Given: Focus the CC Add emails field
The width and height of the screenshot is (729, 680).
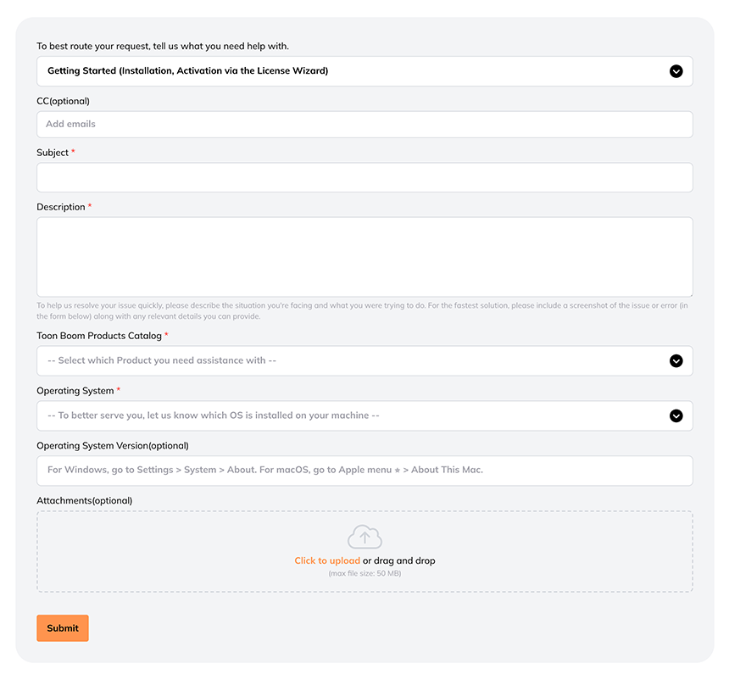Looking at the screenshot, I should point(365,124).
